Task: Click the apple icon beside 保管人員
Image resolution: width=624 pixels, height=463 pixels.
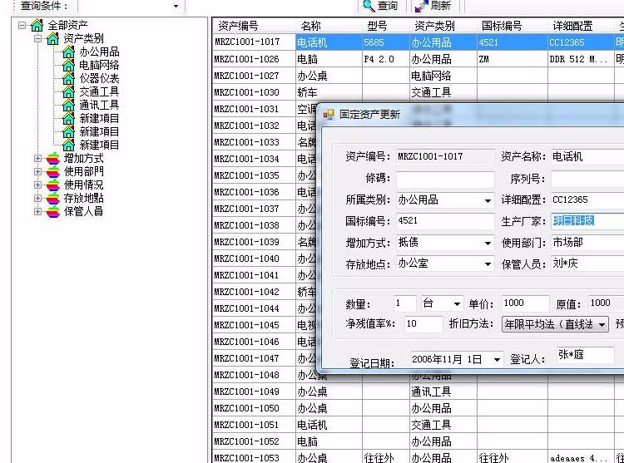Action: [x=52, y=211]
